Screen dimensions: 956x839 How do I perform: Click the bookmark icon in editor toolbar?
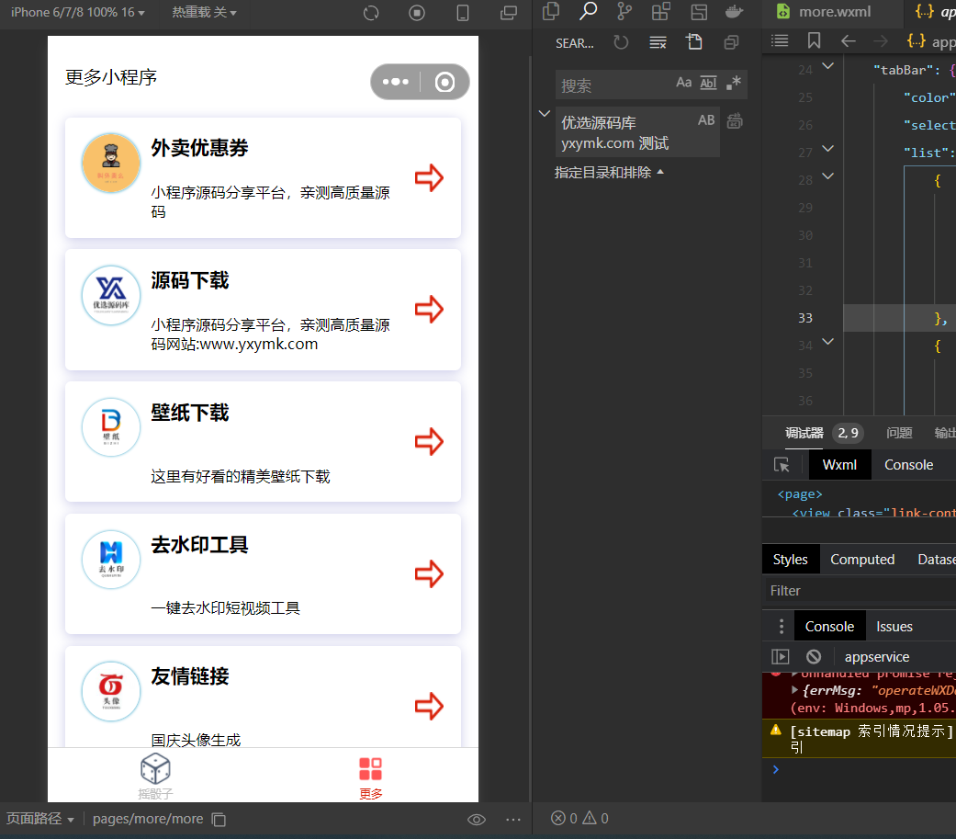point(814,40)
